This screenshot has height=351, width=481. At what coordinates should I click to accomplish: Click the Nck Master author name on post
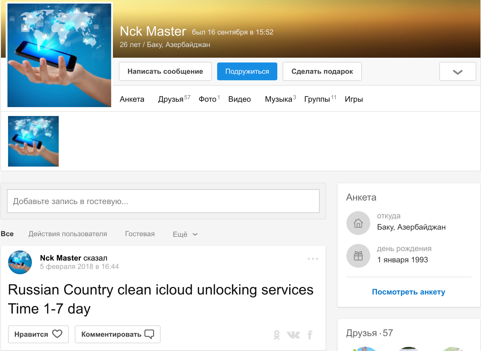tap(61, 258)
